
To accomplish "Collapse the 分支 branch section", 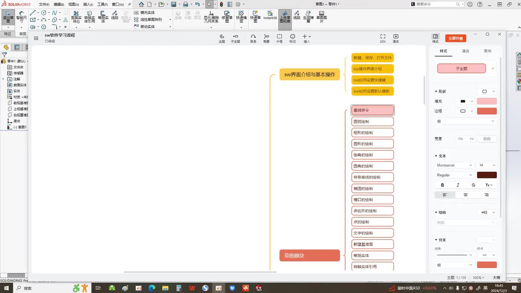I will (x=436, y=240).
